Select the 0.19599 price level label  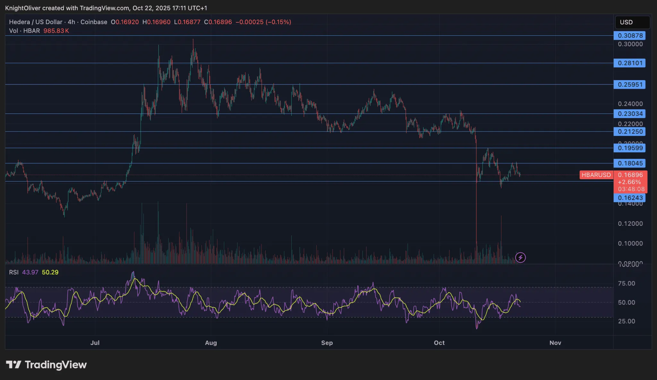tap(630, 148)
